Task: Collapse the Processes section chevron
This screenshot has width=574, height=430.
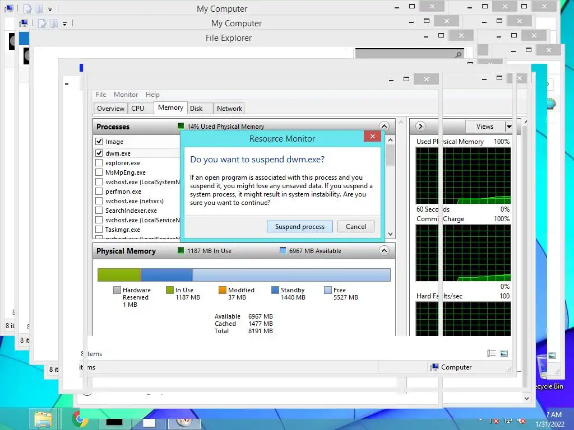Action: [x=384, y=126]
